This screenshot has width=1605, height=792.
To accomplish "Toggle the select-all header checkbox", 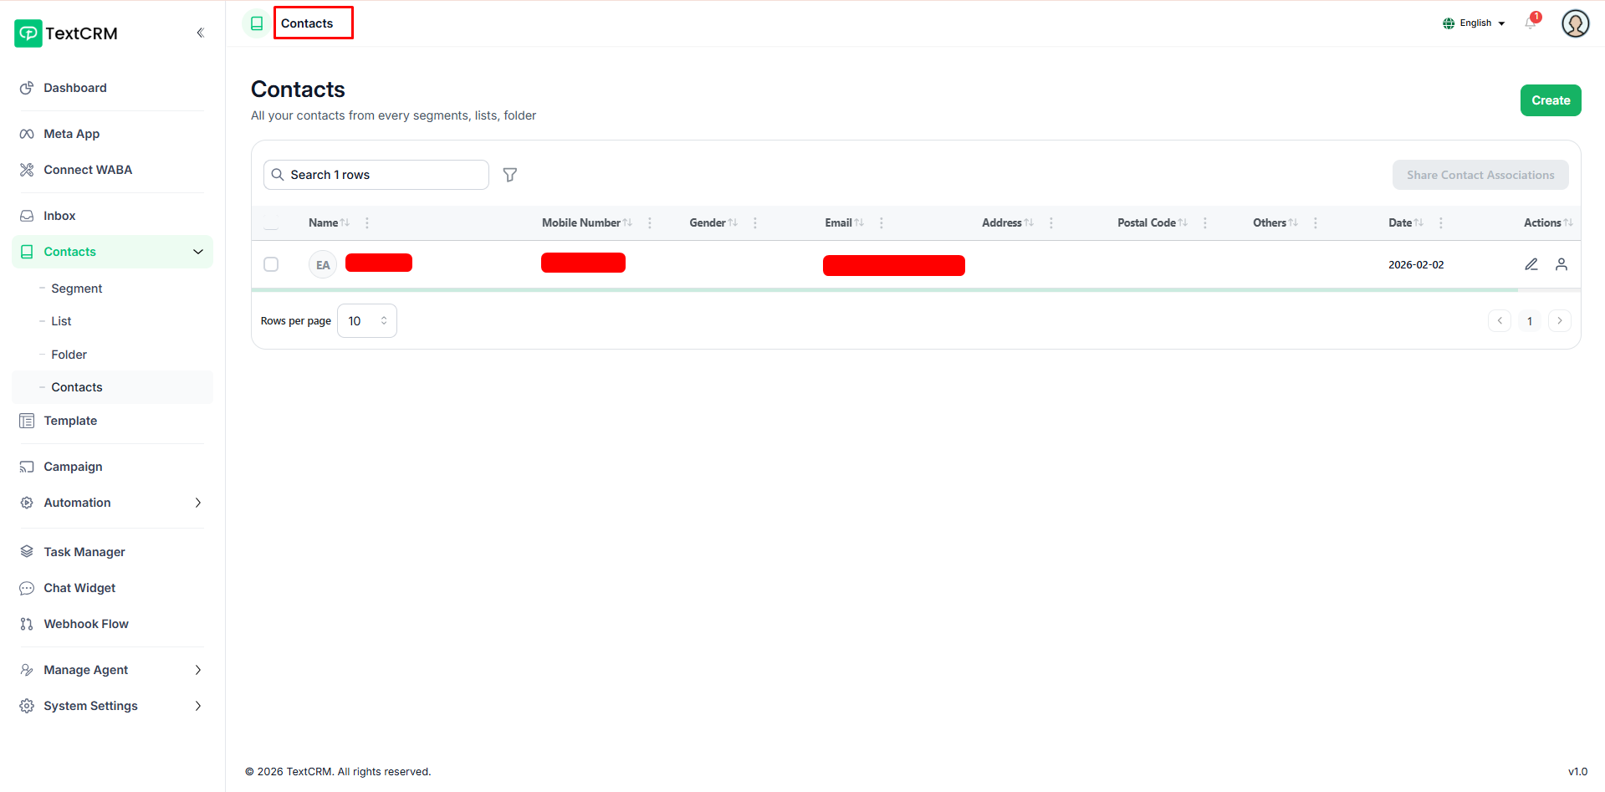I will coord(271,223).
